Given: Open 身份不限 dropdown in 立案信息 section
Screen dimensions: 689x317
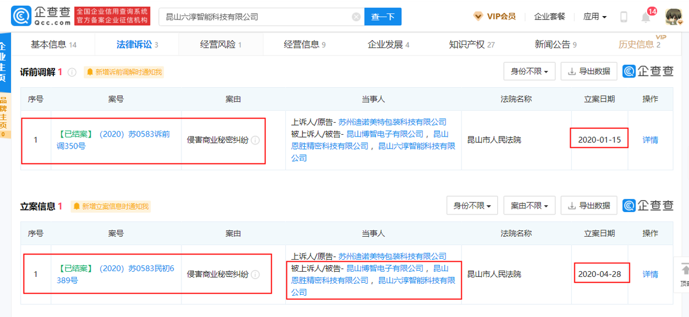Looking at the screenshot, I should [x=473, y=205].
